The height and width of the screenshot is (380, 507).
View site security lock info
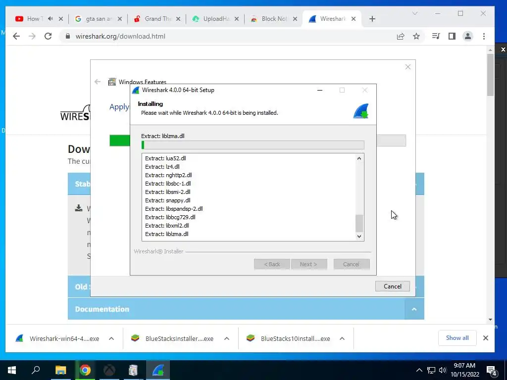67,36
